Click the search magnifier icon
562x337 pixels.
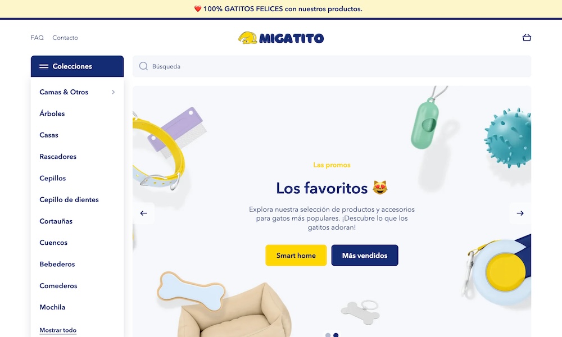click(143, 66)
